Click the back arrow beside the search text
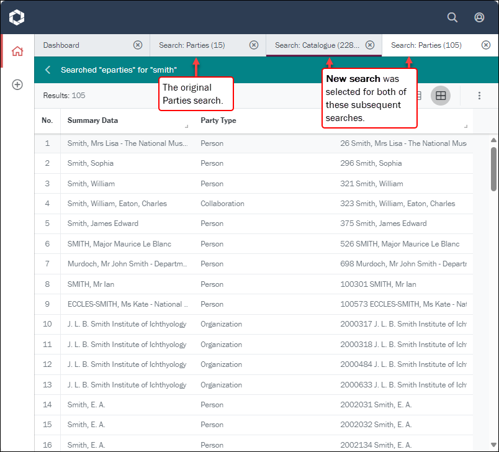The image size is (499, 452). point(48,70)
